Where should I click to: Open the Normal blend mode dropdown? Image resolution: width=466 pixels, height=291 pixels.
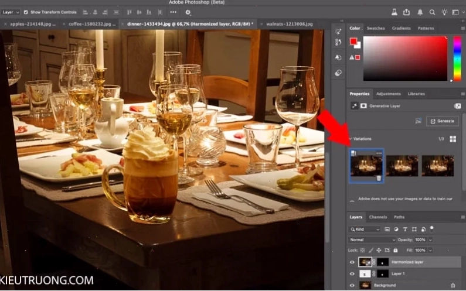(x=372, y=239)
